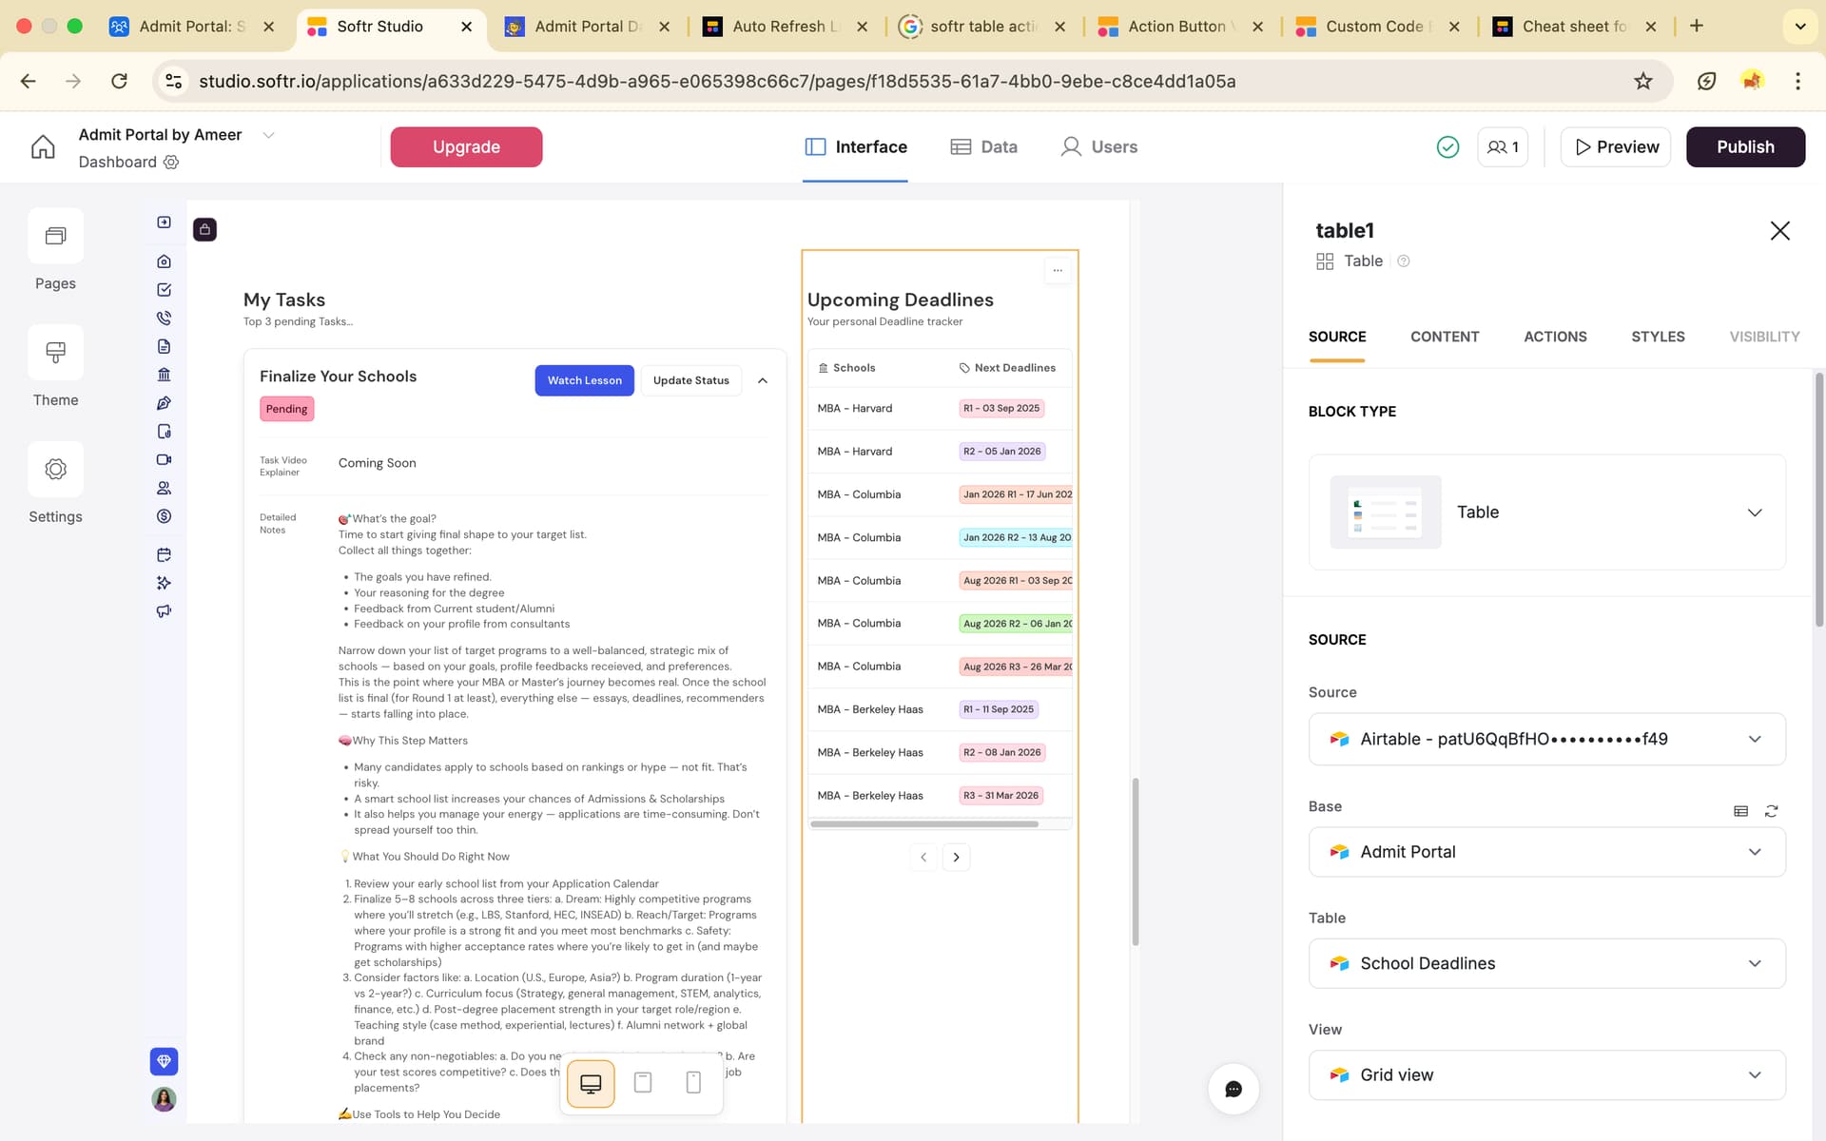Collapse the Finalize Your Schools task
The width and height of the screenshot is (1826, 1141).
(763, 380)
